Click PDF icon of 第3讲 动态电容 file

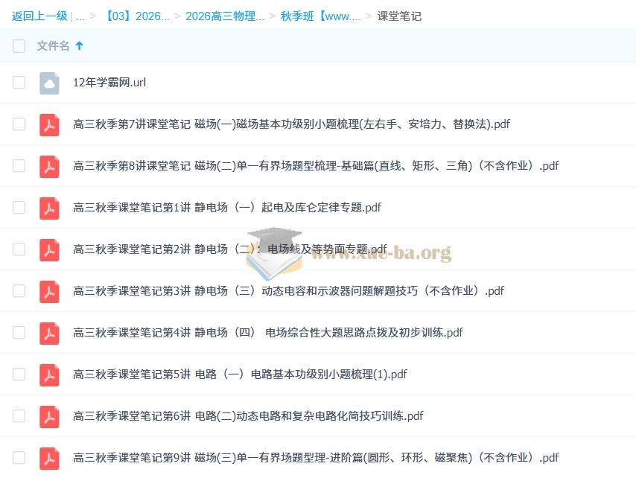pyautogui.click(x=49, y=291)
